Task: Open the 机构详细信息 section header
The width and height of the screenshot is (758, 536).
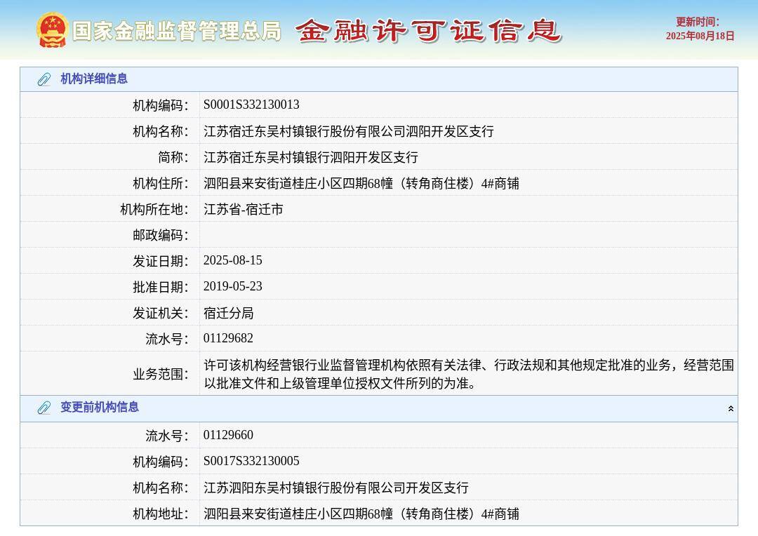Action: (379, 79)
